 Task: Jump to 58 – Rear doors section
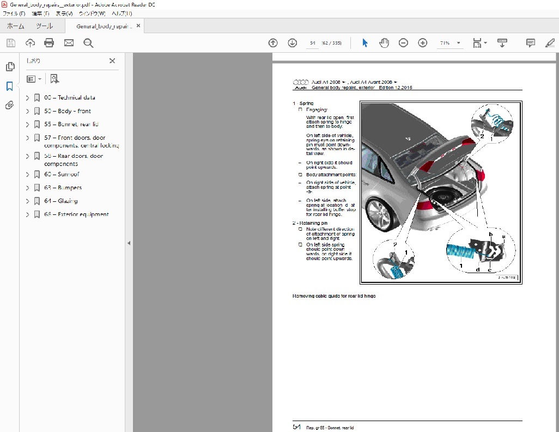tap(74, 159)
